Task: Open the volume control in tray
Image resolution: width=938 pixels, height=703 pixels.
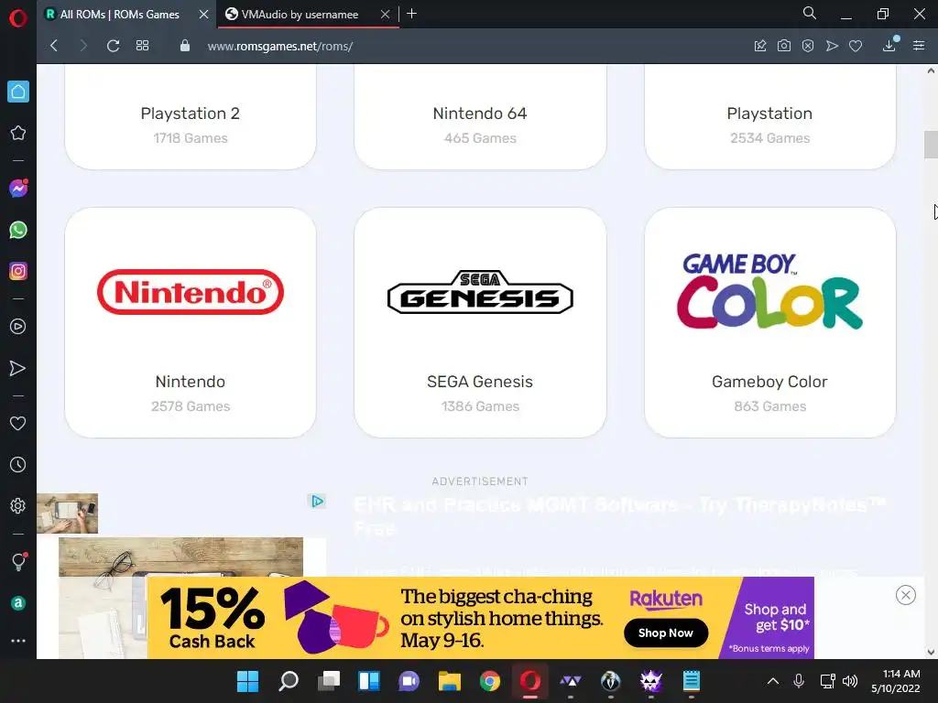Action: pyautogui.click(x=850, y=681)
